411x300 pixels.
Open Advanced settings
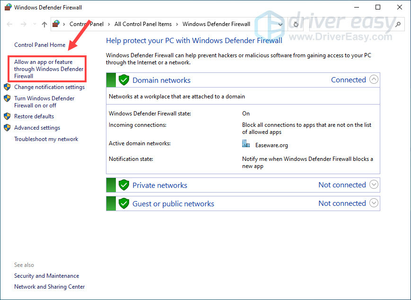pyautogui.click(x=37, y=128)
